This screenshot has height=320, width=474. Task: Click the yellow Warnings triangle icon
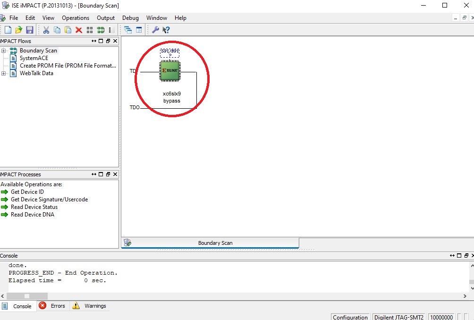coord(76,305)
